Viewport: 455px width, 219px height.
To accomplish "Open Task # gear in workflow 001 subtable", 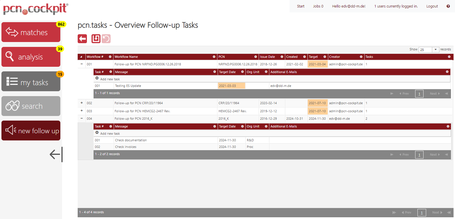I will pyautogui.click(x=111, y=72).
